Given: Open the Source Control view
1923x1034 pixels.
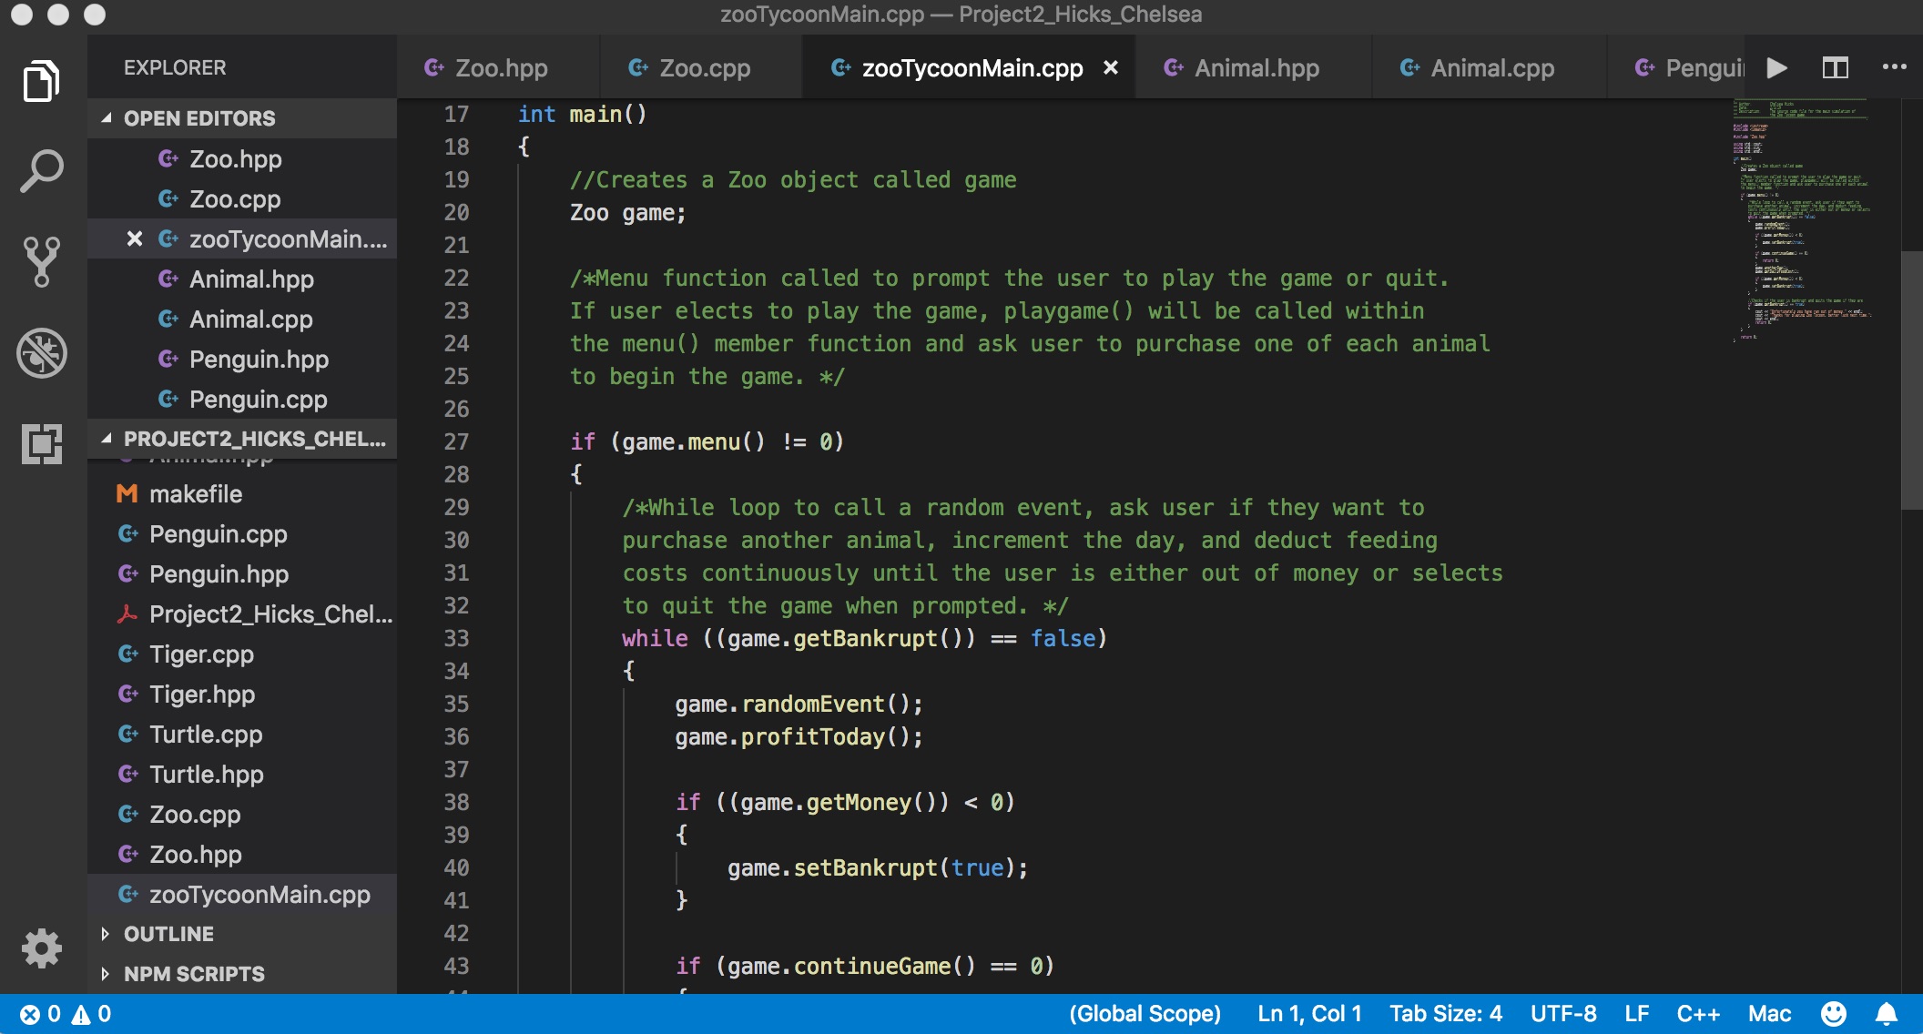Looking at the screenshot, I should [42, 261].
